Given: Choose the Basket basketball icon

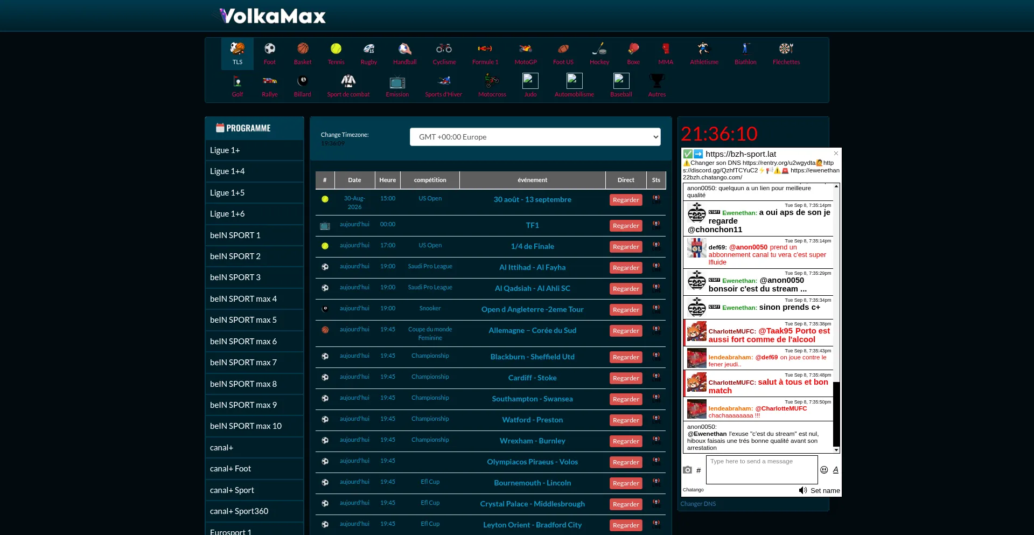Looking at the screenshot, I should (x=303, y=48).
